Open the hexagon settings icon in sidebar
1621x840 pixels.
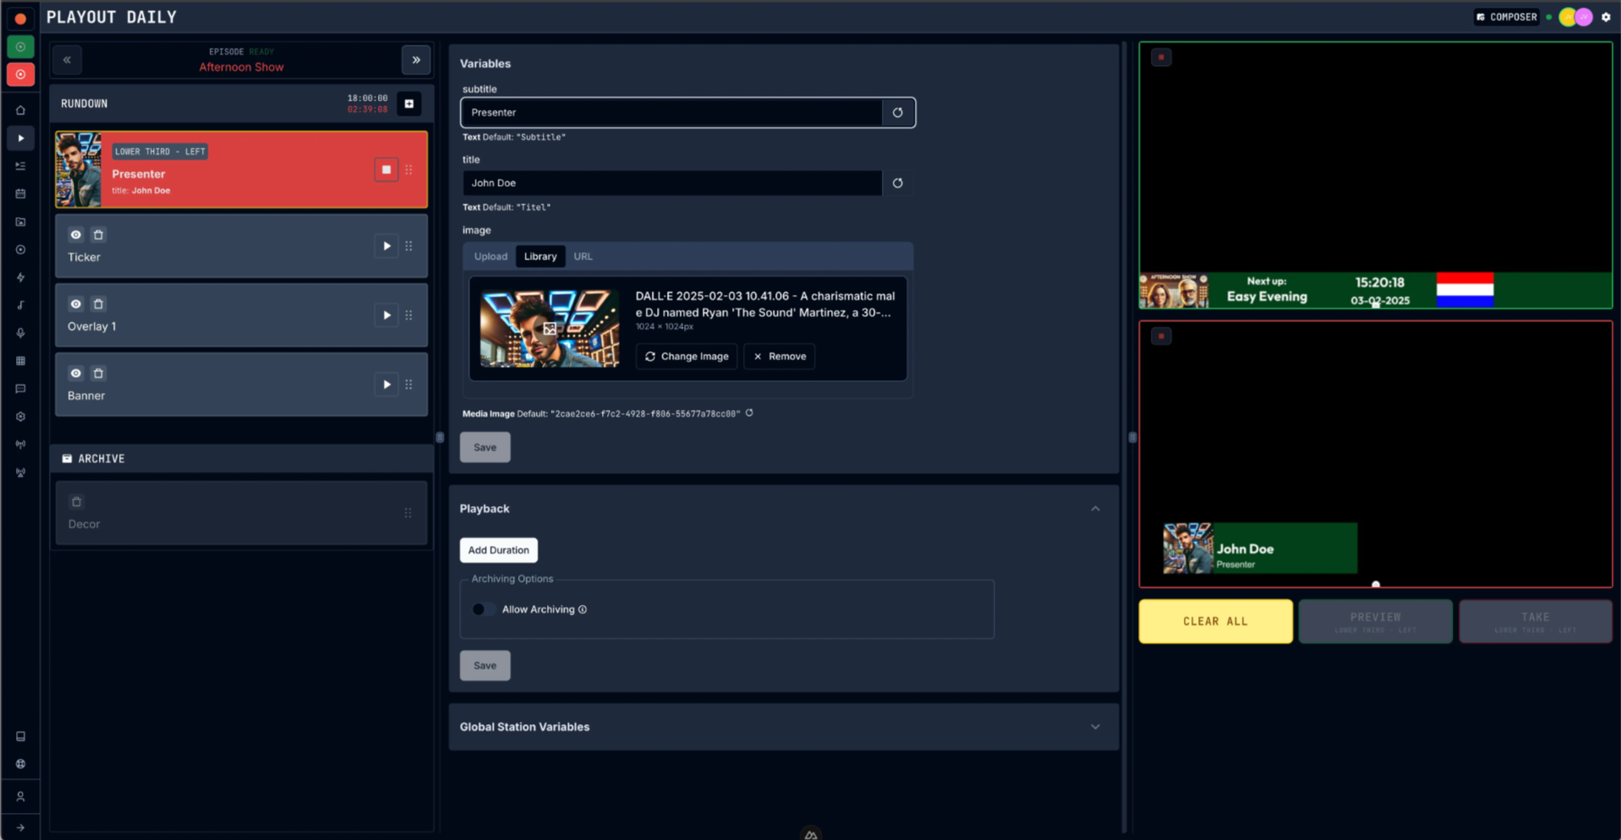tap(21, 417)
